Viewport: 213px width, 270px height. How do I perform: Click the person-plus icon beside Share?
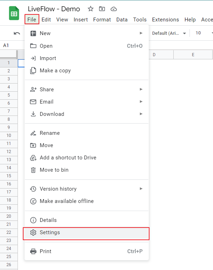pos(33,90)
